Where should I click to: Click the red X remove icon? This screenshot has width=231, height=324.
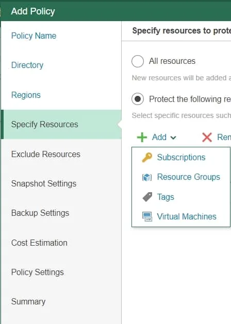point(207,138)
